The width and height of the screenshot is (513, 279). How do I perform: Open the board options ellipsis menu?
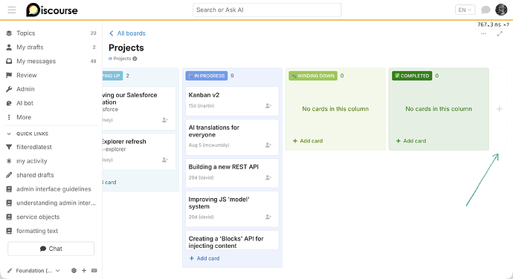(x=483, y=33)
